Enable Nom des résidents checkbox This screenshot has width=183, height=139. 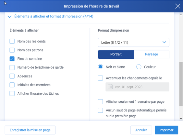[x=12, y=41]
